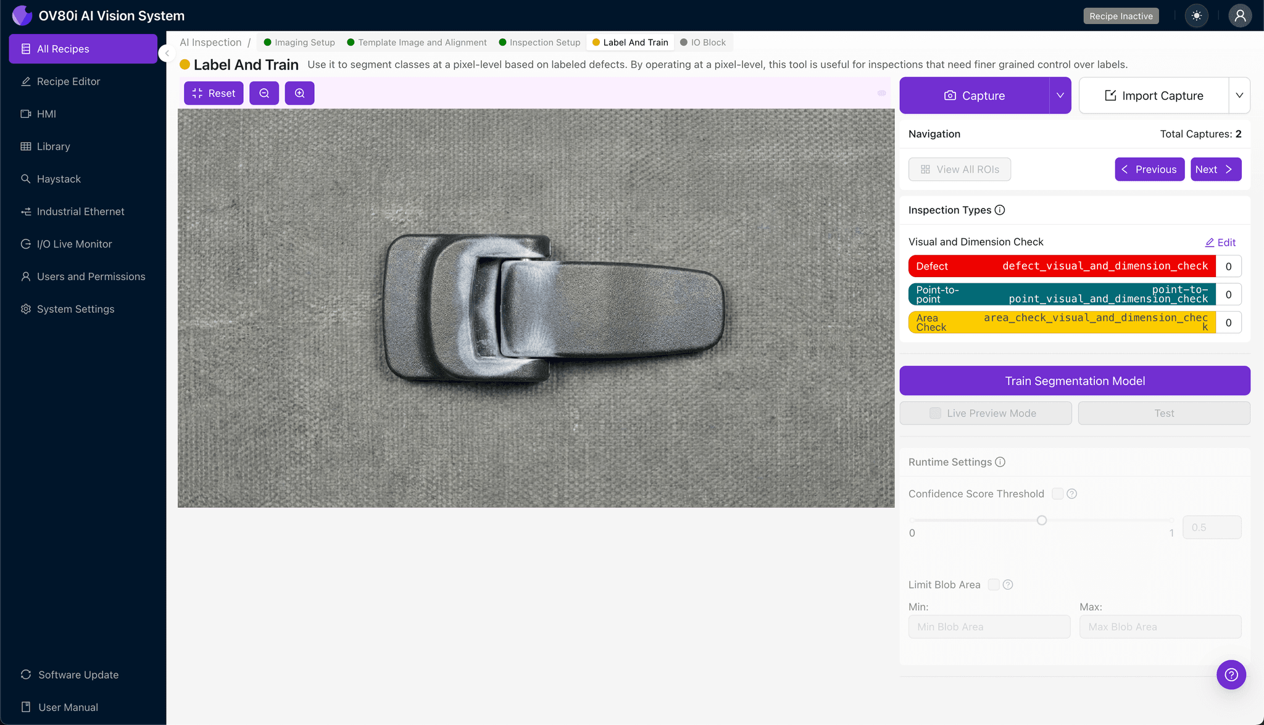The height and width of the screenshot is (725, 1264).
Task: Open Industrial Ethernet in sidebar
Action: [83, 212]
